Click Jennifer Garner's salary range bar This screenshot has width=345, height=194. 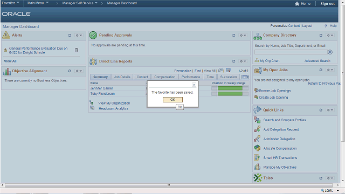point(230,88)
